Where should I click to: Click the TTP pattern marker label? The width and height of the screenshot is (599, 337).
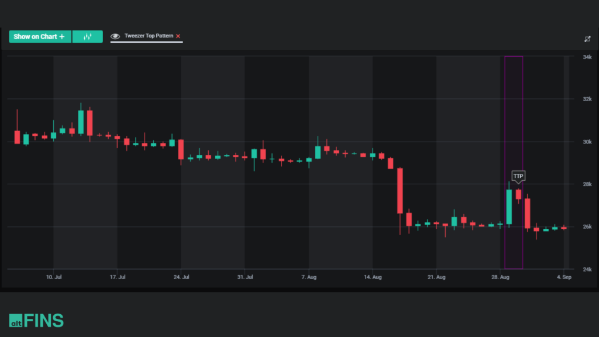click(x=518, y=176)
